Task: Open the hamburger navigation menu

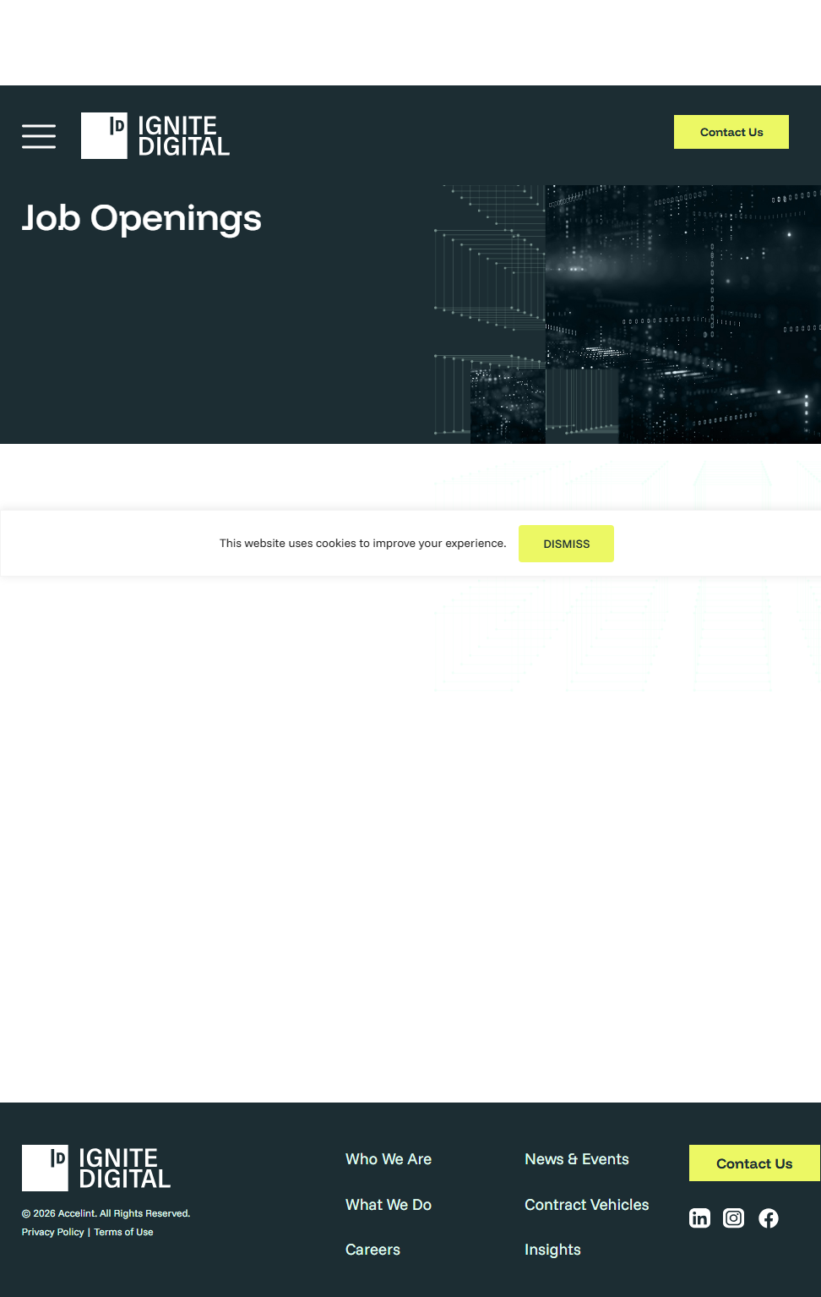Action: pos(39,136)
